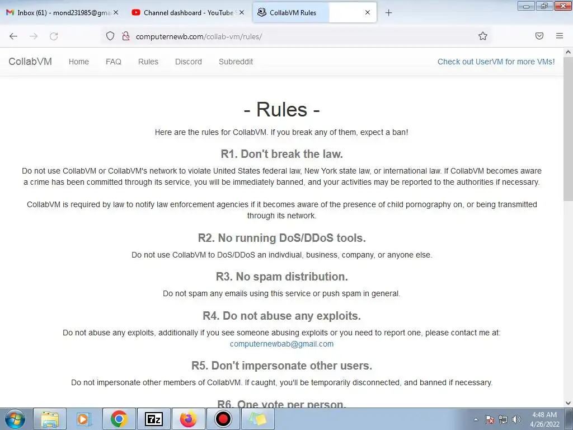This screenshot has height=430, width=573.
Task: Open the Windows Start orb
Action: click(x=15, y=419)
